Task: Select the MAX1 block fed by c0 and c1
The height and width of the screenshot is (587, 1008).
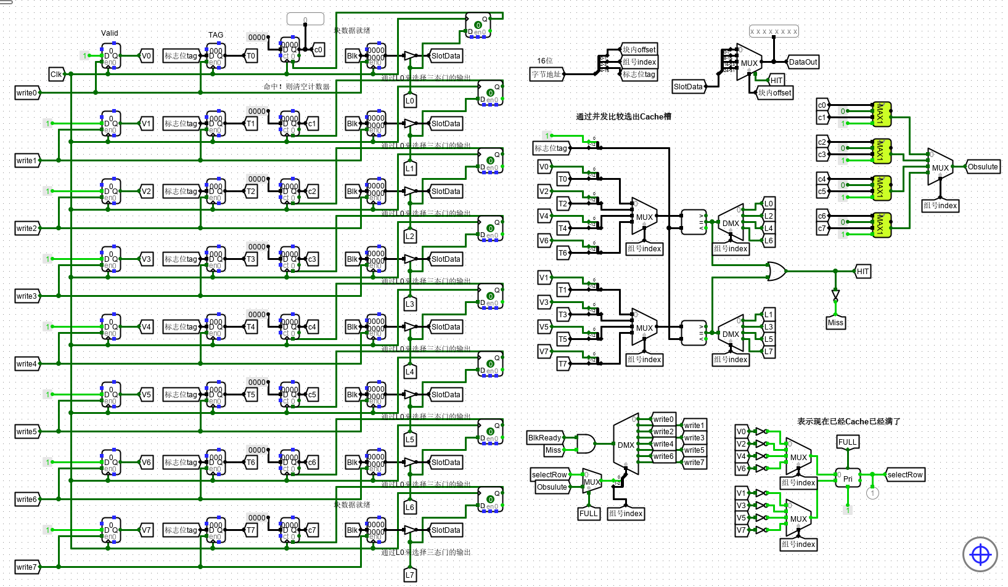Action: (882, 114)
